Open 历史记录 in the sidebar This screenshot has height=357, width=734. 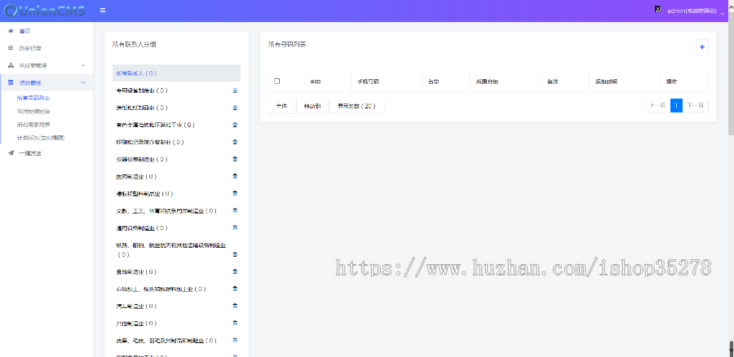29,48
